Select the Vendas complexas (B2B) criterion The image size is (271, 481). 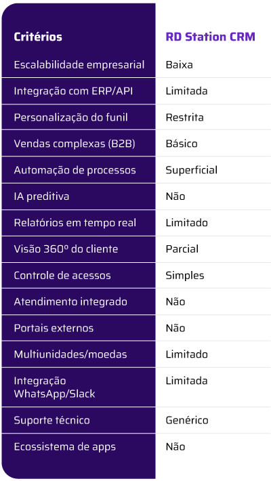(x=75, y=144)
